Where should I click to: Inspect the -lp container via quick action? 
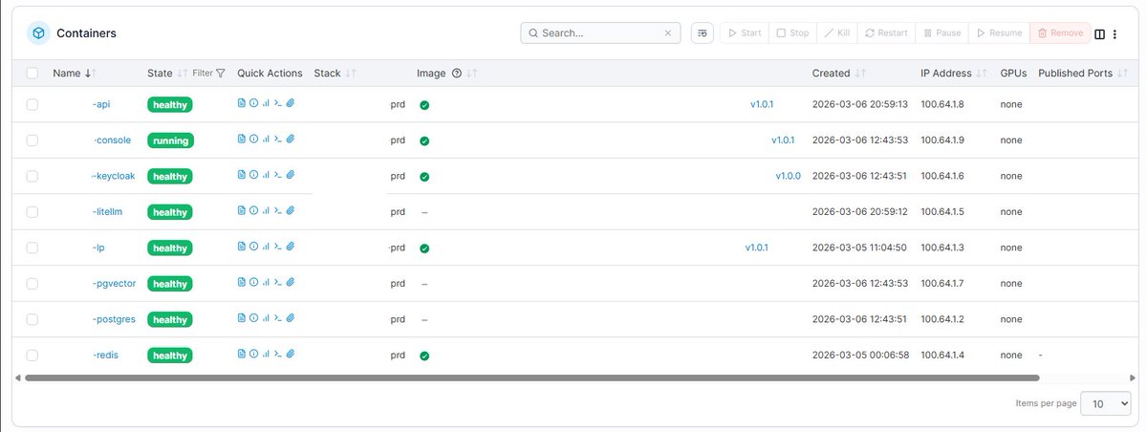click(x=253, y=247)
